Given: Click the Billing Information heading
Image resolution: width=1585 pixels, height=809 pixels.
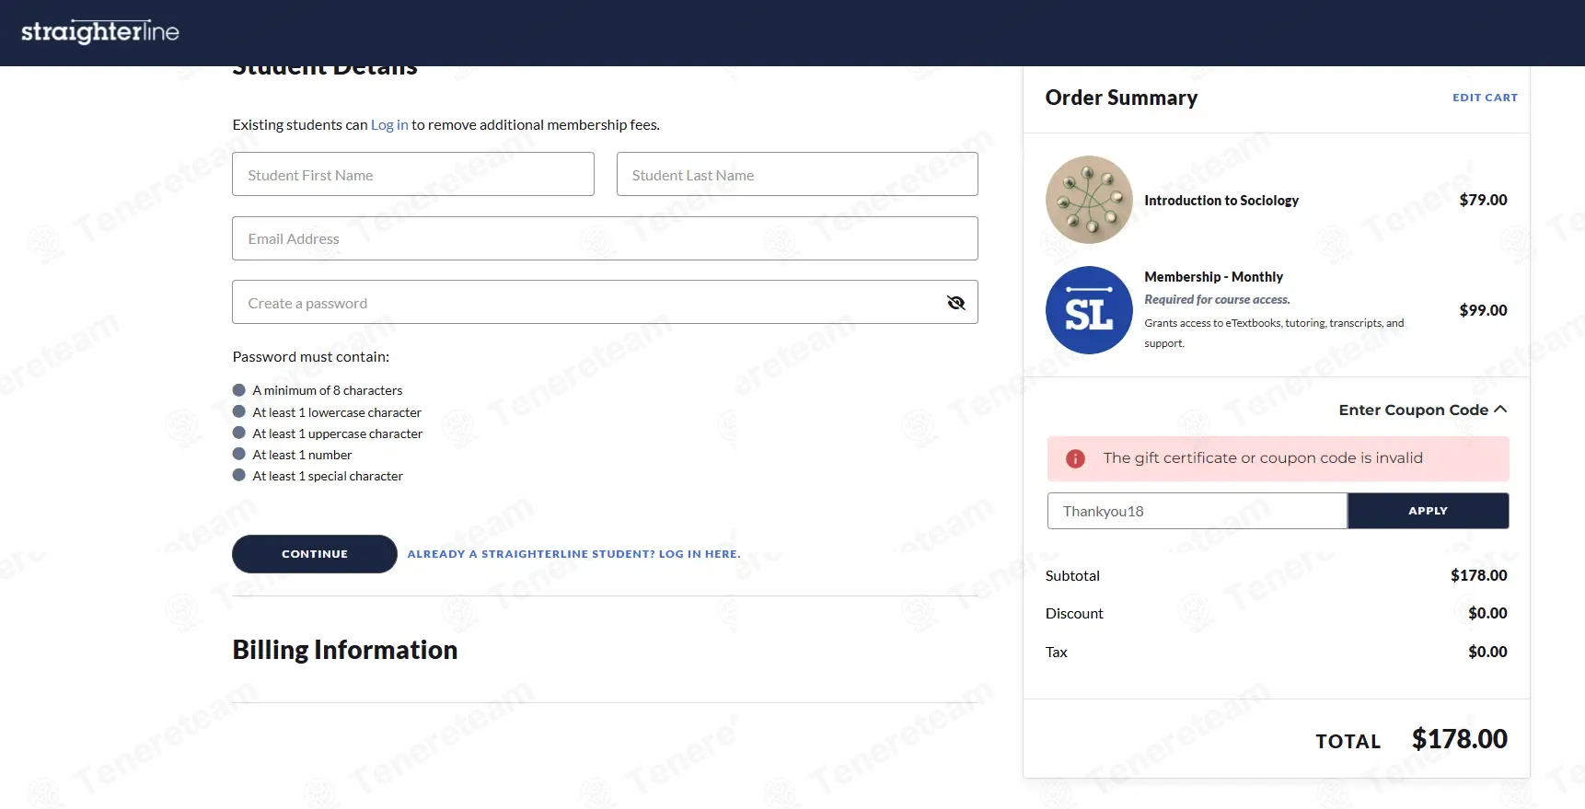Looking at the screenshot, I should (x=345, y=650).
